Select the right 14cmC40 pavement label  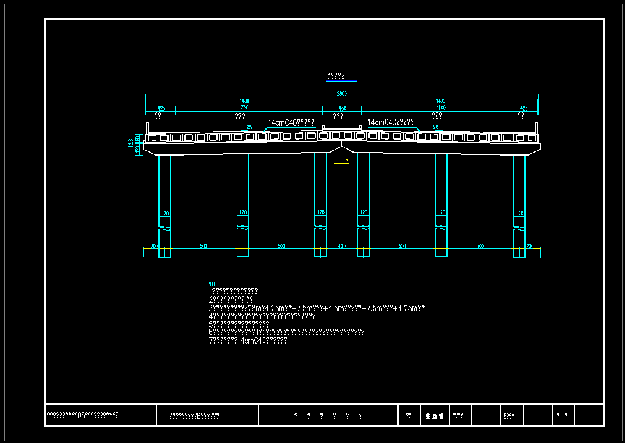tap(390, 122)
